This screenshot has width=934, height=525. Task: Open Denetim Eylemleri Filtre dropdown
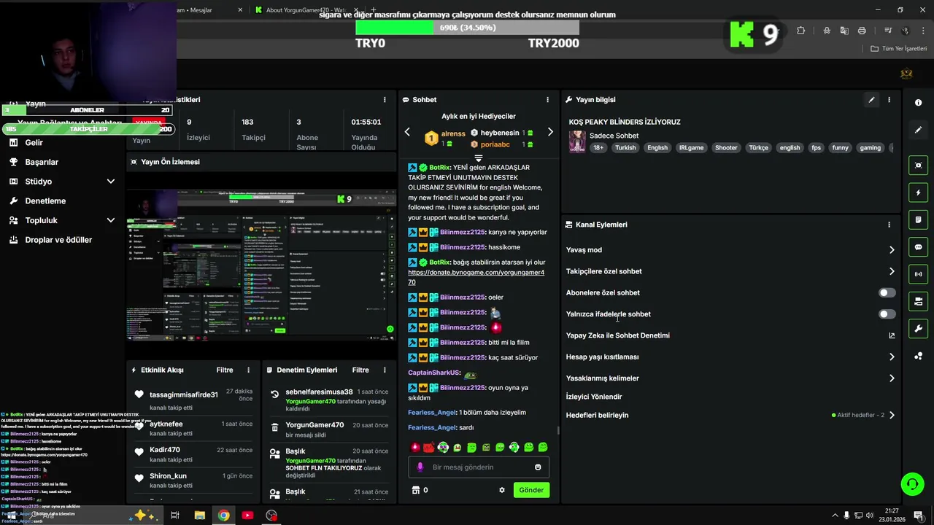point(360,370)
